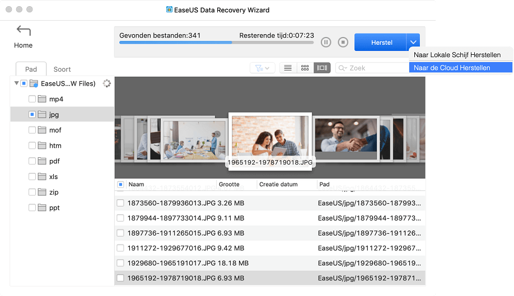Open the Herstel dropdown arrow
Screen dimensions: 514x296
coord(413,42)
